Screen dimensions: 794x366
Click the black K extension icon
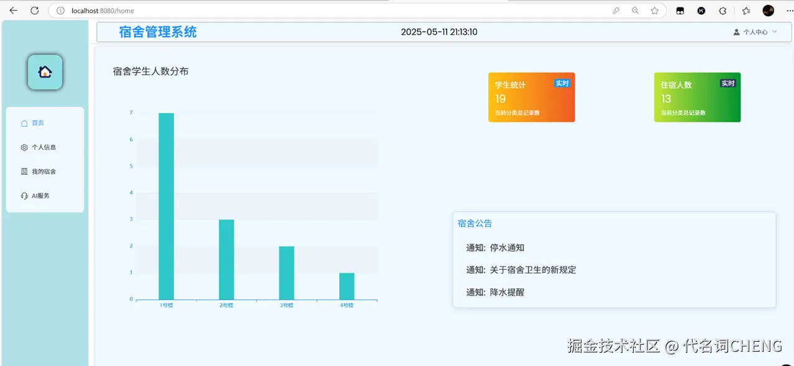click(701, 11)
